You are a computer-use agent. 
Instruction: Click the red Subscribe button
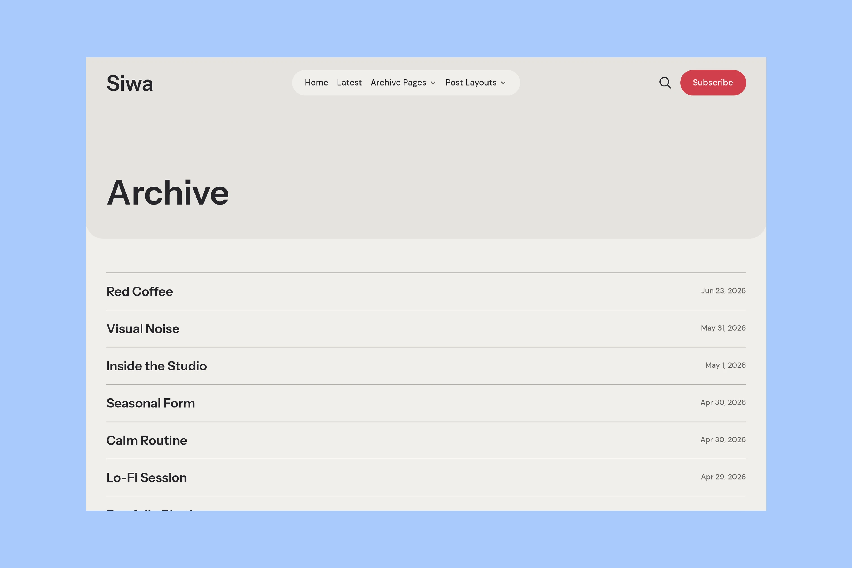pyautogui.click(x=713, y=83)
